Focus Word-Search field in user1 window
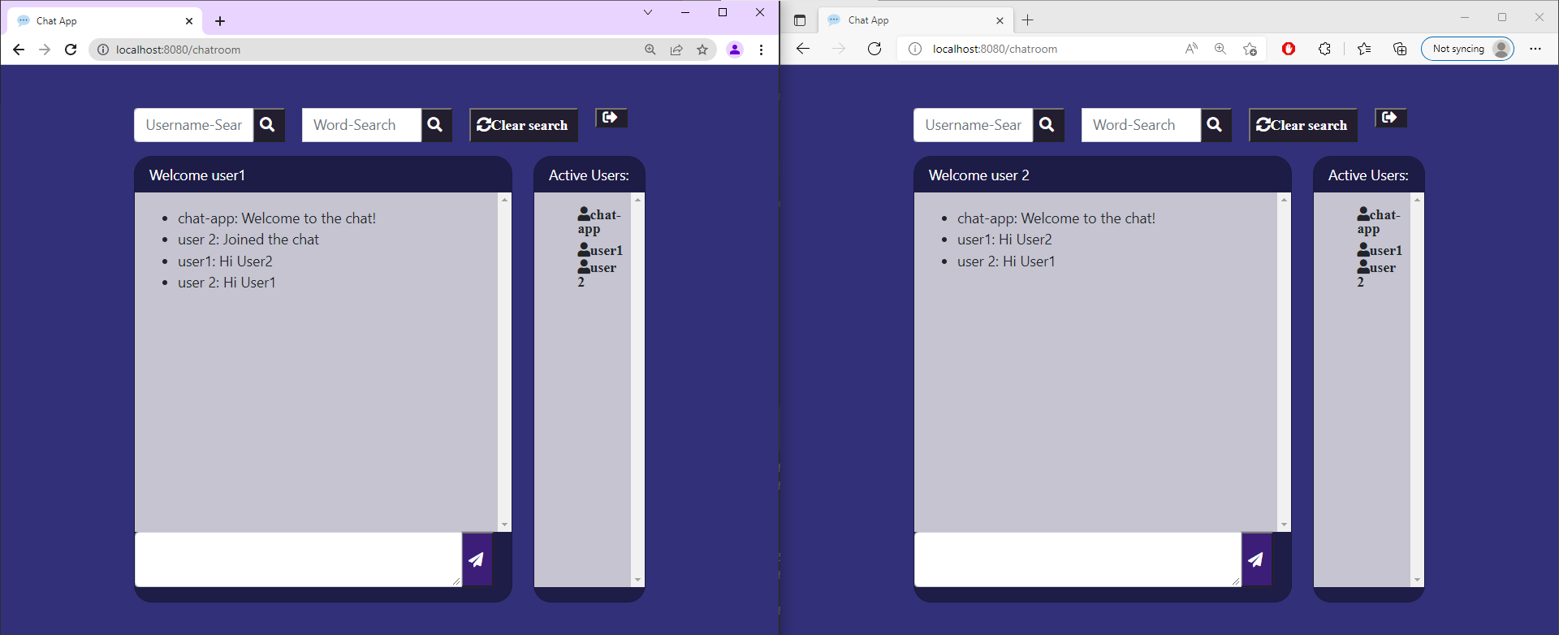This screenshot has width=1559, height=635. click(362, 125)
